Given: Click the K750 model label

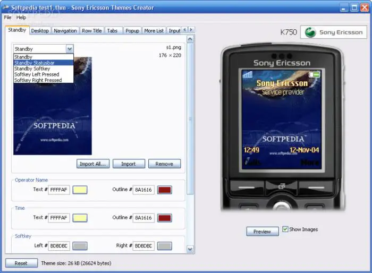Looking at the screenshot, I should [x=288, y=32].
